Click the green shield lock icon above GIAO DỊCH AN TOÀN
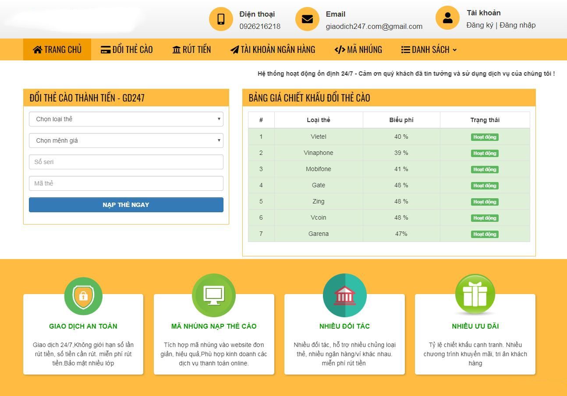The width and height of the screenshot is (567, 396). click(83, 295)
